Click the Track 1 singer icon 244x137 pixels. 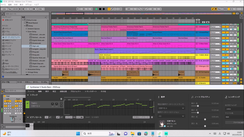[x=27, y=104]
